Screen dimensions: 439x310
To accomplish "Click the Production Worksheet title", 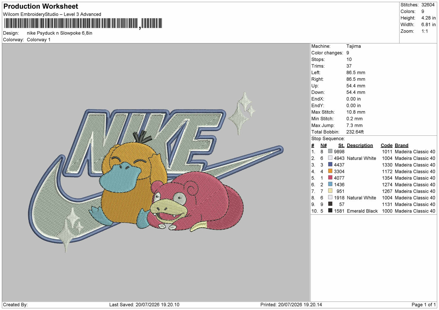I will [41, 6].
